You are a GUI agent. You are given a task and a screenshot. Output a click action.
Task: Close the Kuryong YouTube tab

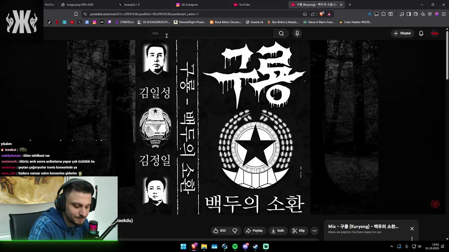click(x=341, y=5)
